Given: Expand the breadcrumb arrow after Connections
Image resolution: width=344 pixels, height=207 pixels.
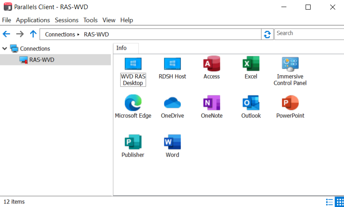Looking at the screenshot, I should pos(78,35).
